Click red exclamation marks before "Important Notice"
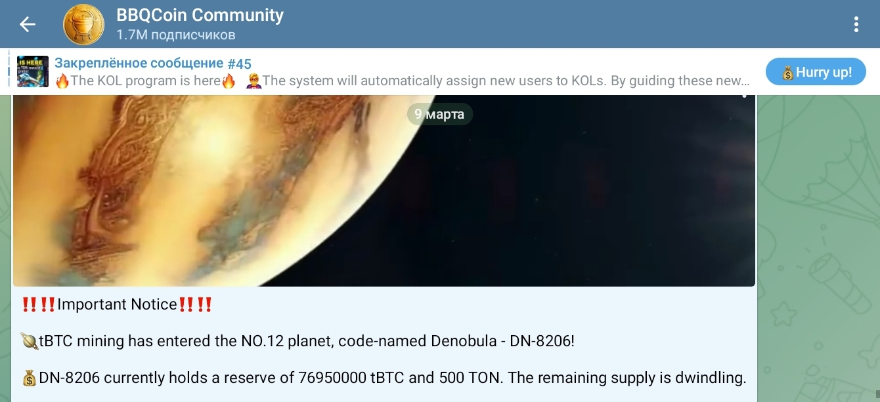Viewport: 880px width, 402px height. pyautogui.click(x=38, y=304)
